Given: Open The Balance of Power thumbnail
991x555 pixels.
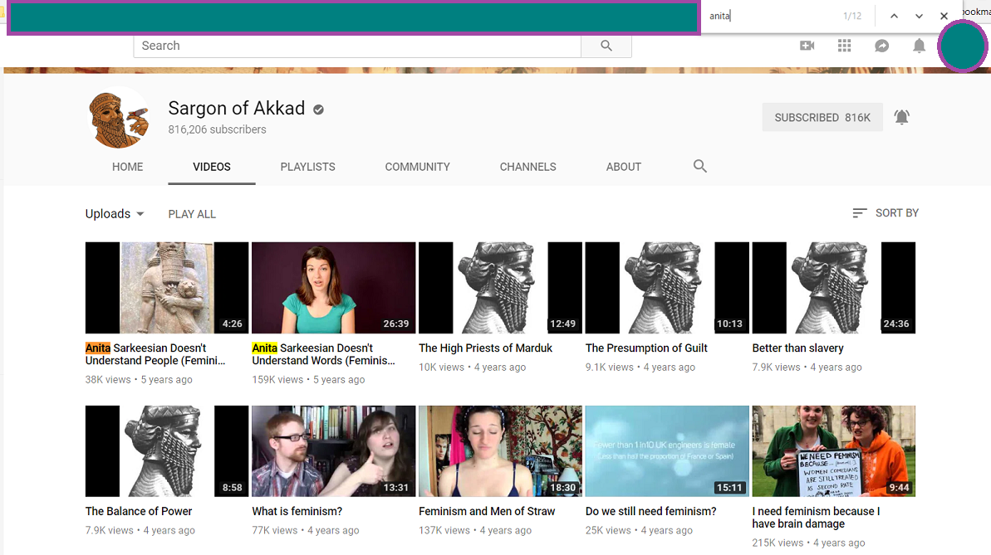Looking at the screenshot, I should pos(167,450).
